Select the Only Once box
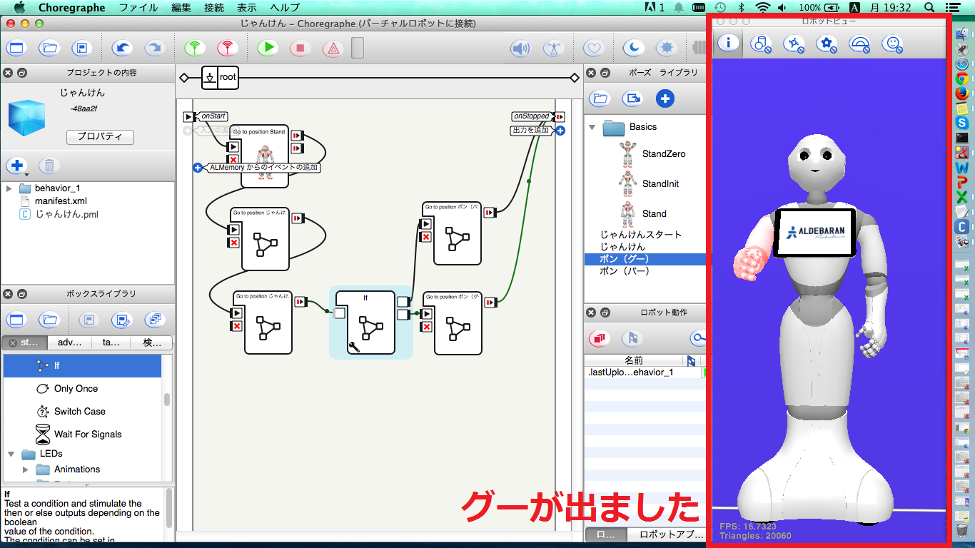 (76, 389)
